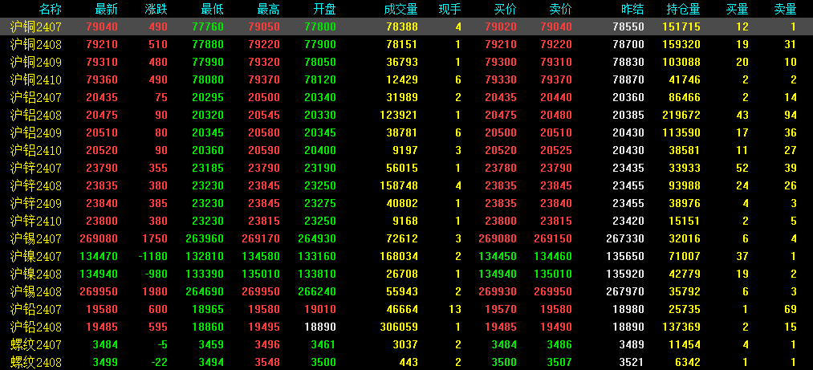The width and height of the screenshot is (813, 370).
Task: Click the 持仓量 column header
Action: (683, 9)
